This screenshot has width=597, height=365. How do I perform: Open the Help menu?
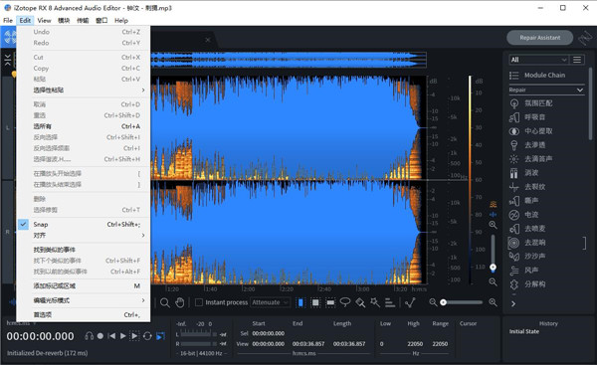121,21
